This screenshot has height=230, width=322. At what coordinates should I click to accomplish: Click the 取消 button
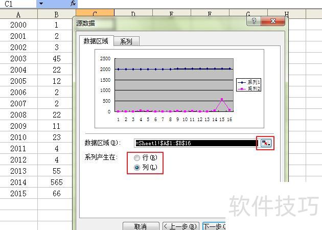(141, 226)
